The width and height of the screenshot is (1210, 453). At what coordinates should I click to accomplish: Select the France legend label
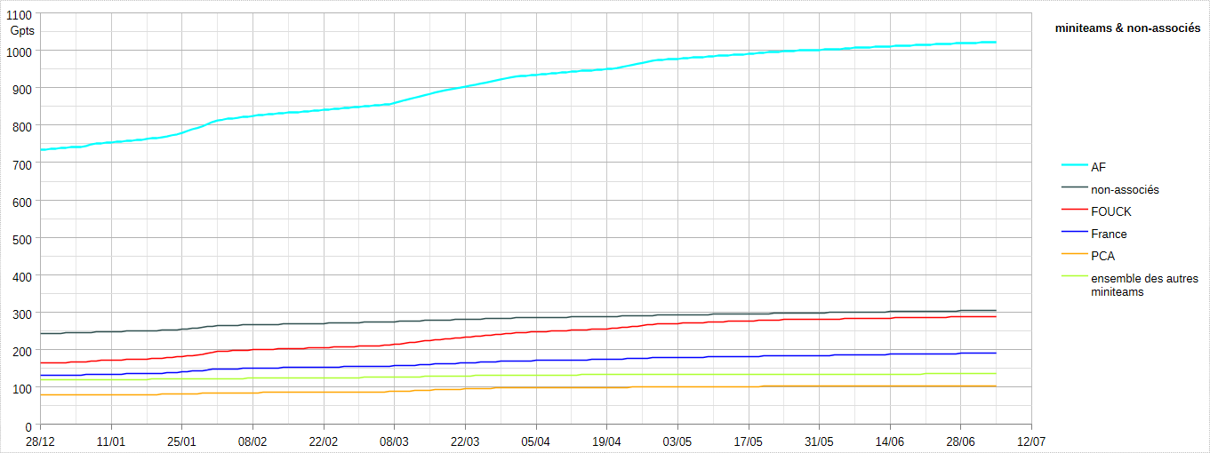(x=1109, y=234)
